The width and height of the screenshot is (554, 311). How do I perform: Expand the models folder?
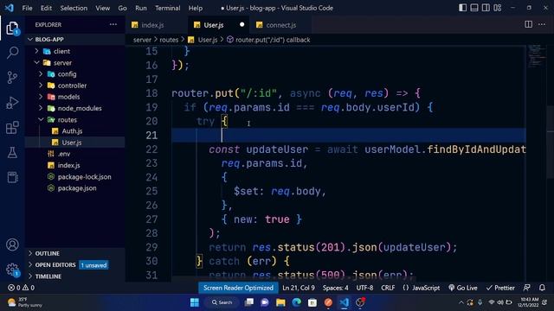[x=68, y=97]
